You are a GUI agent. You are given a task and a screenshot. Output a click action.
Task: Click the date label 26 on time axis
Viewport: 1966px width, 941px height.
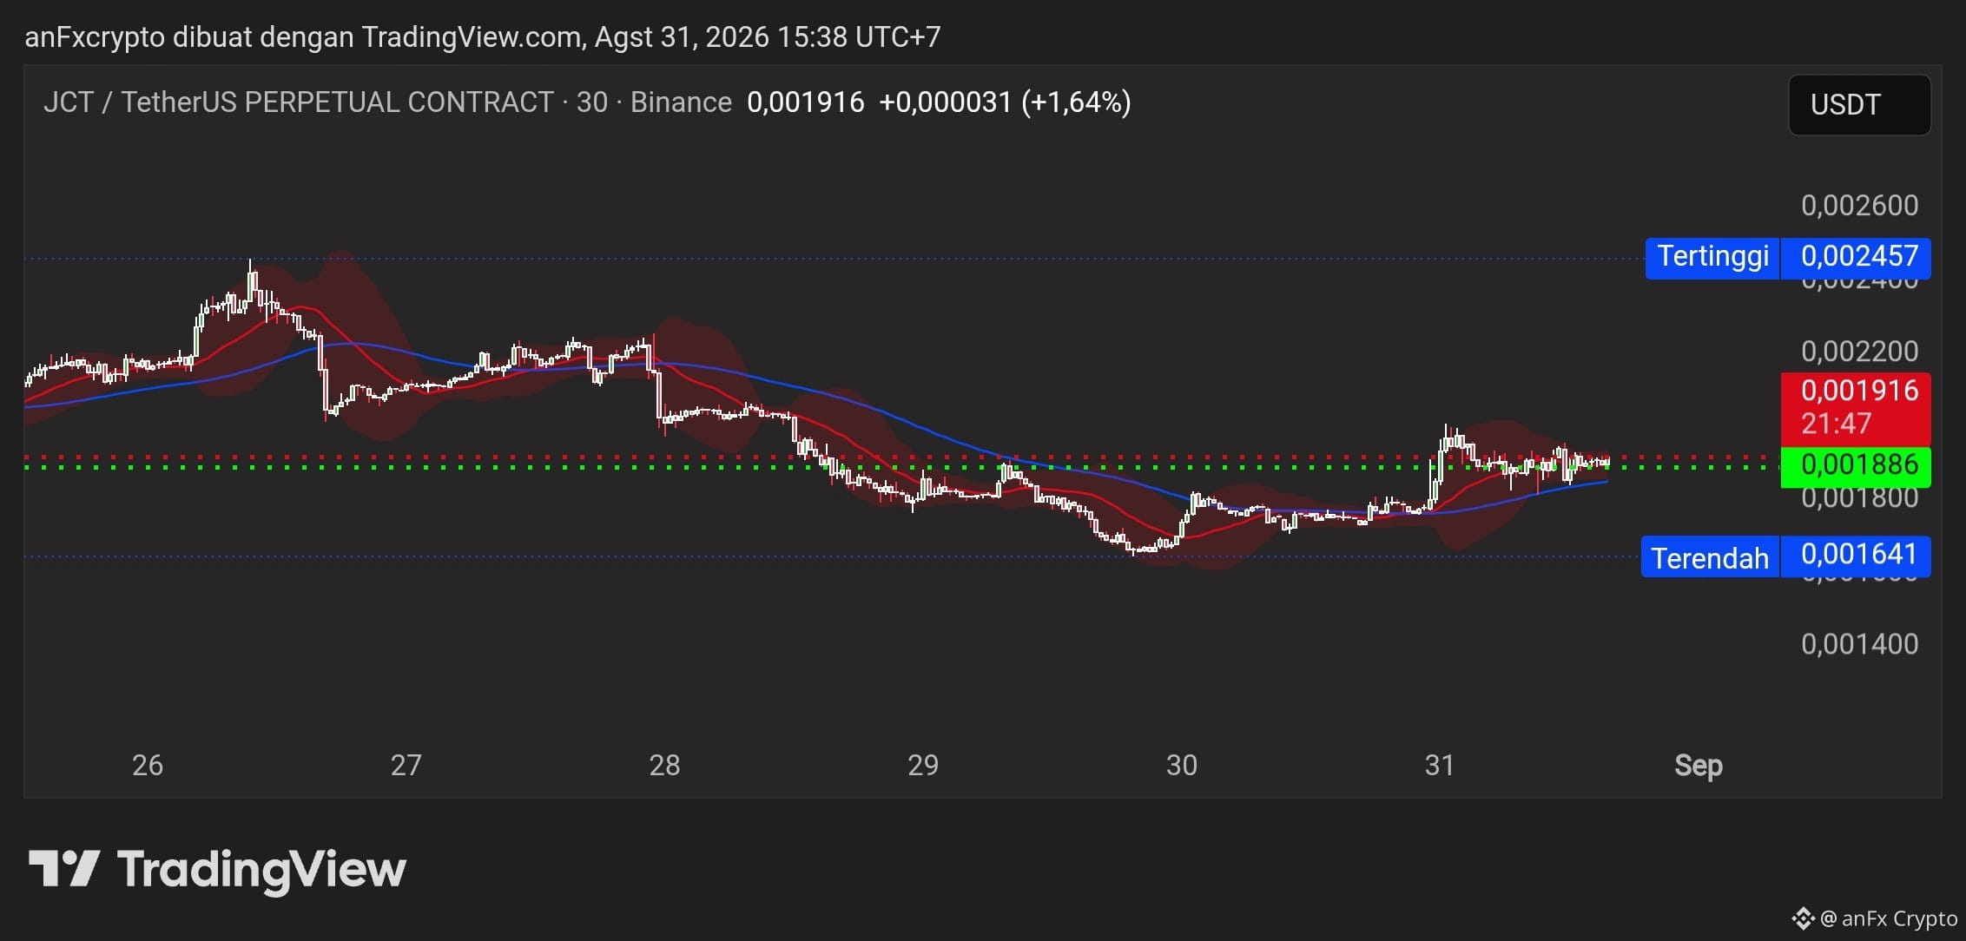click(148, 766)
